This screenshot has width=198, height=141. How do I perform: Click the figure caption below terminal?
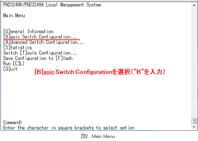coord(98,136)
